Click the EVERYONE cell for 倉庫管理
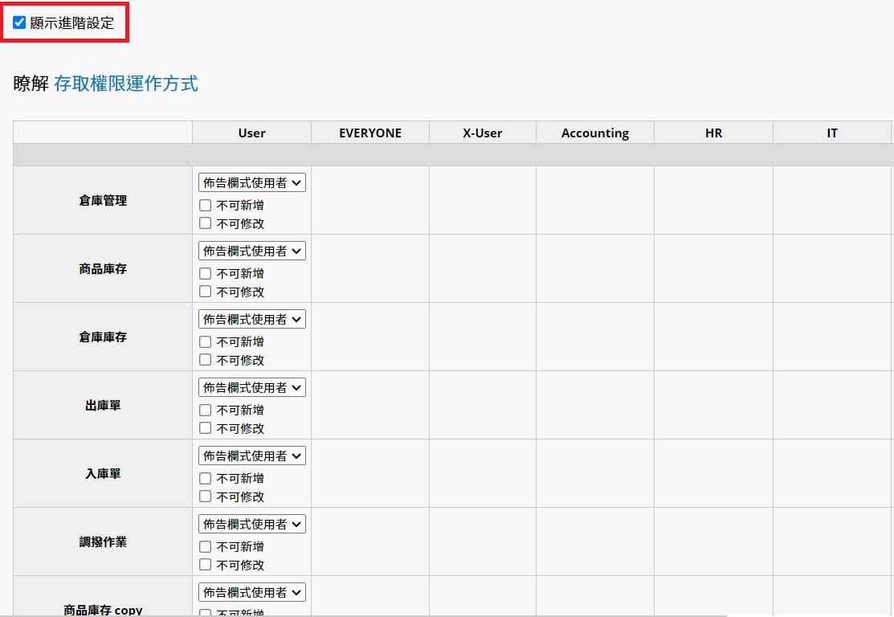Viewport: 894px width, 617px height. tap(370, 200)
